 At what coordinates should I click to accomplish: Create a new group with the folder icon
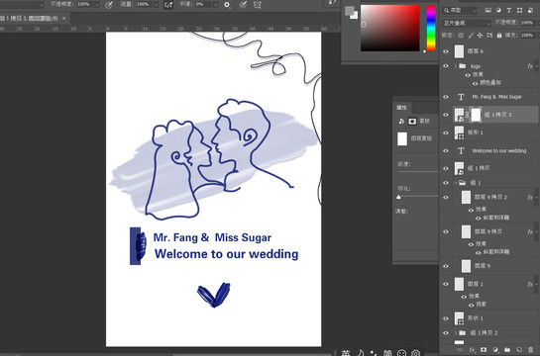point(507,350)
